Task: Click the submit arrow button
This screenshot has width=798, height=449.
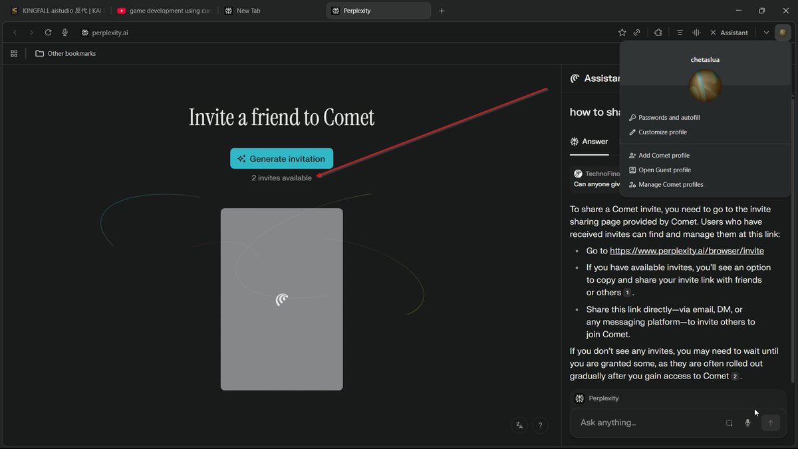Action: click(771, 422)
